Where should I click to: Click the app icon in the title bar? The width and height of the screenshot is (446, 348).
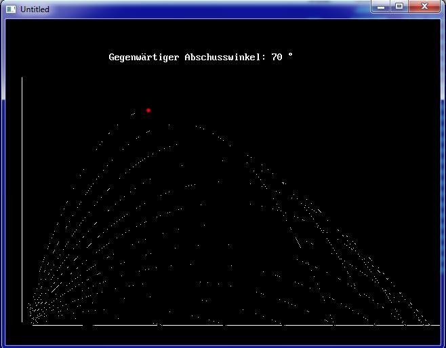click(x=11, y=9)
